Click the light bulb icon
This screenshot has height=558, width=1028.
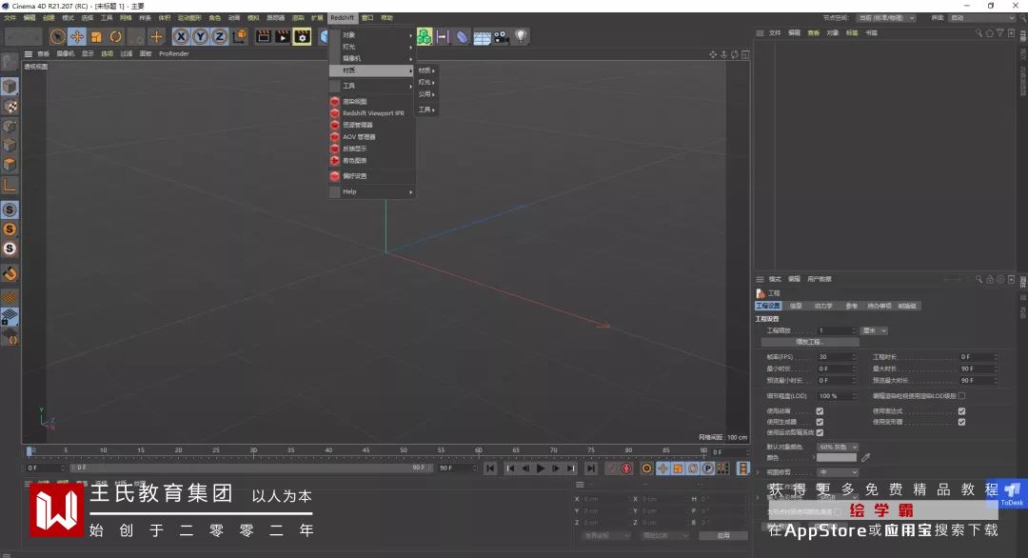(521, 37)
